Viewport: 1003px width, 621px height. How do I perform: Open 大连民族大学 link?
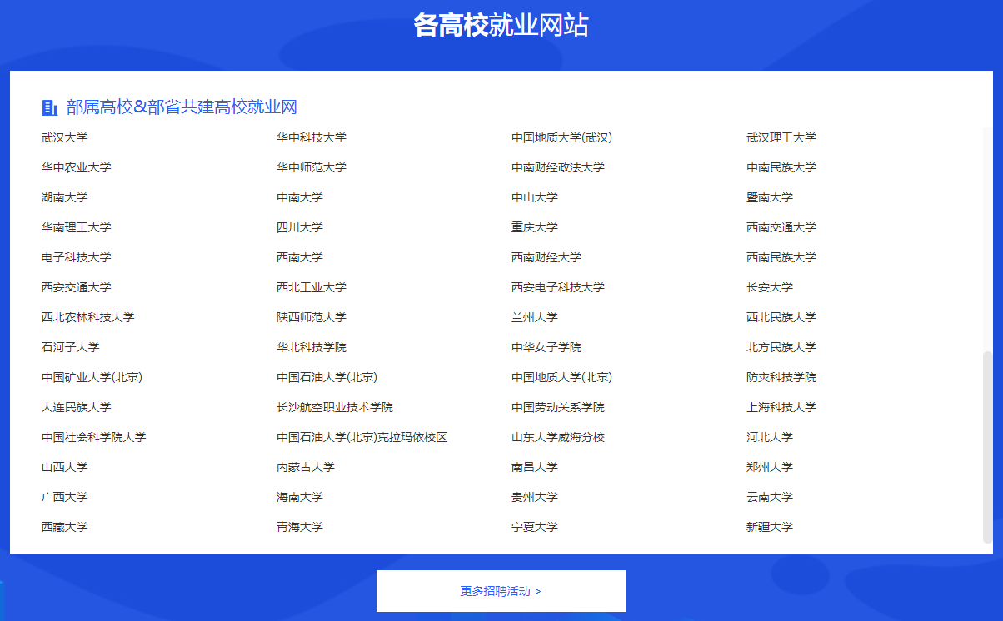pos(77,407)
